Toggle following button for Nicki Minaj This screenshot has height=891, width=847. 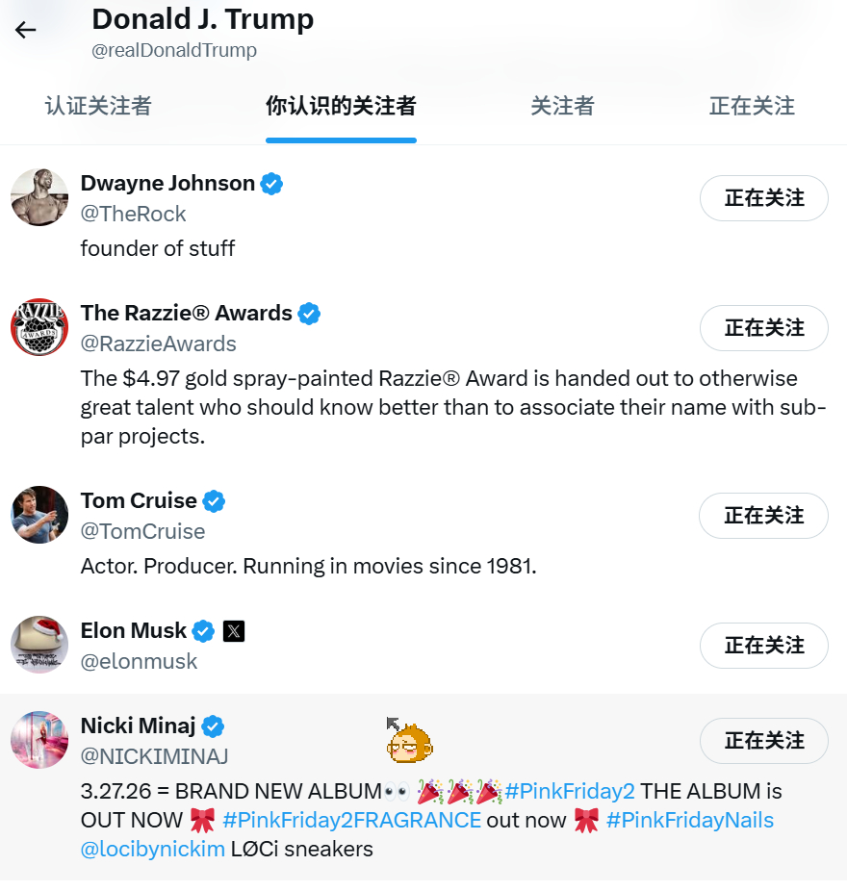click(764, 741)
